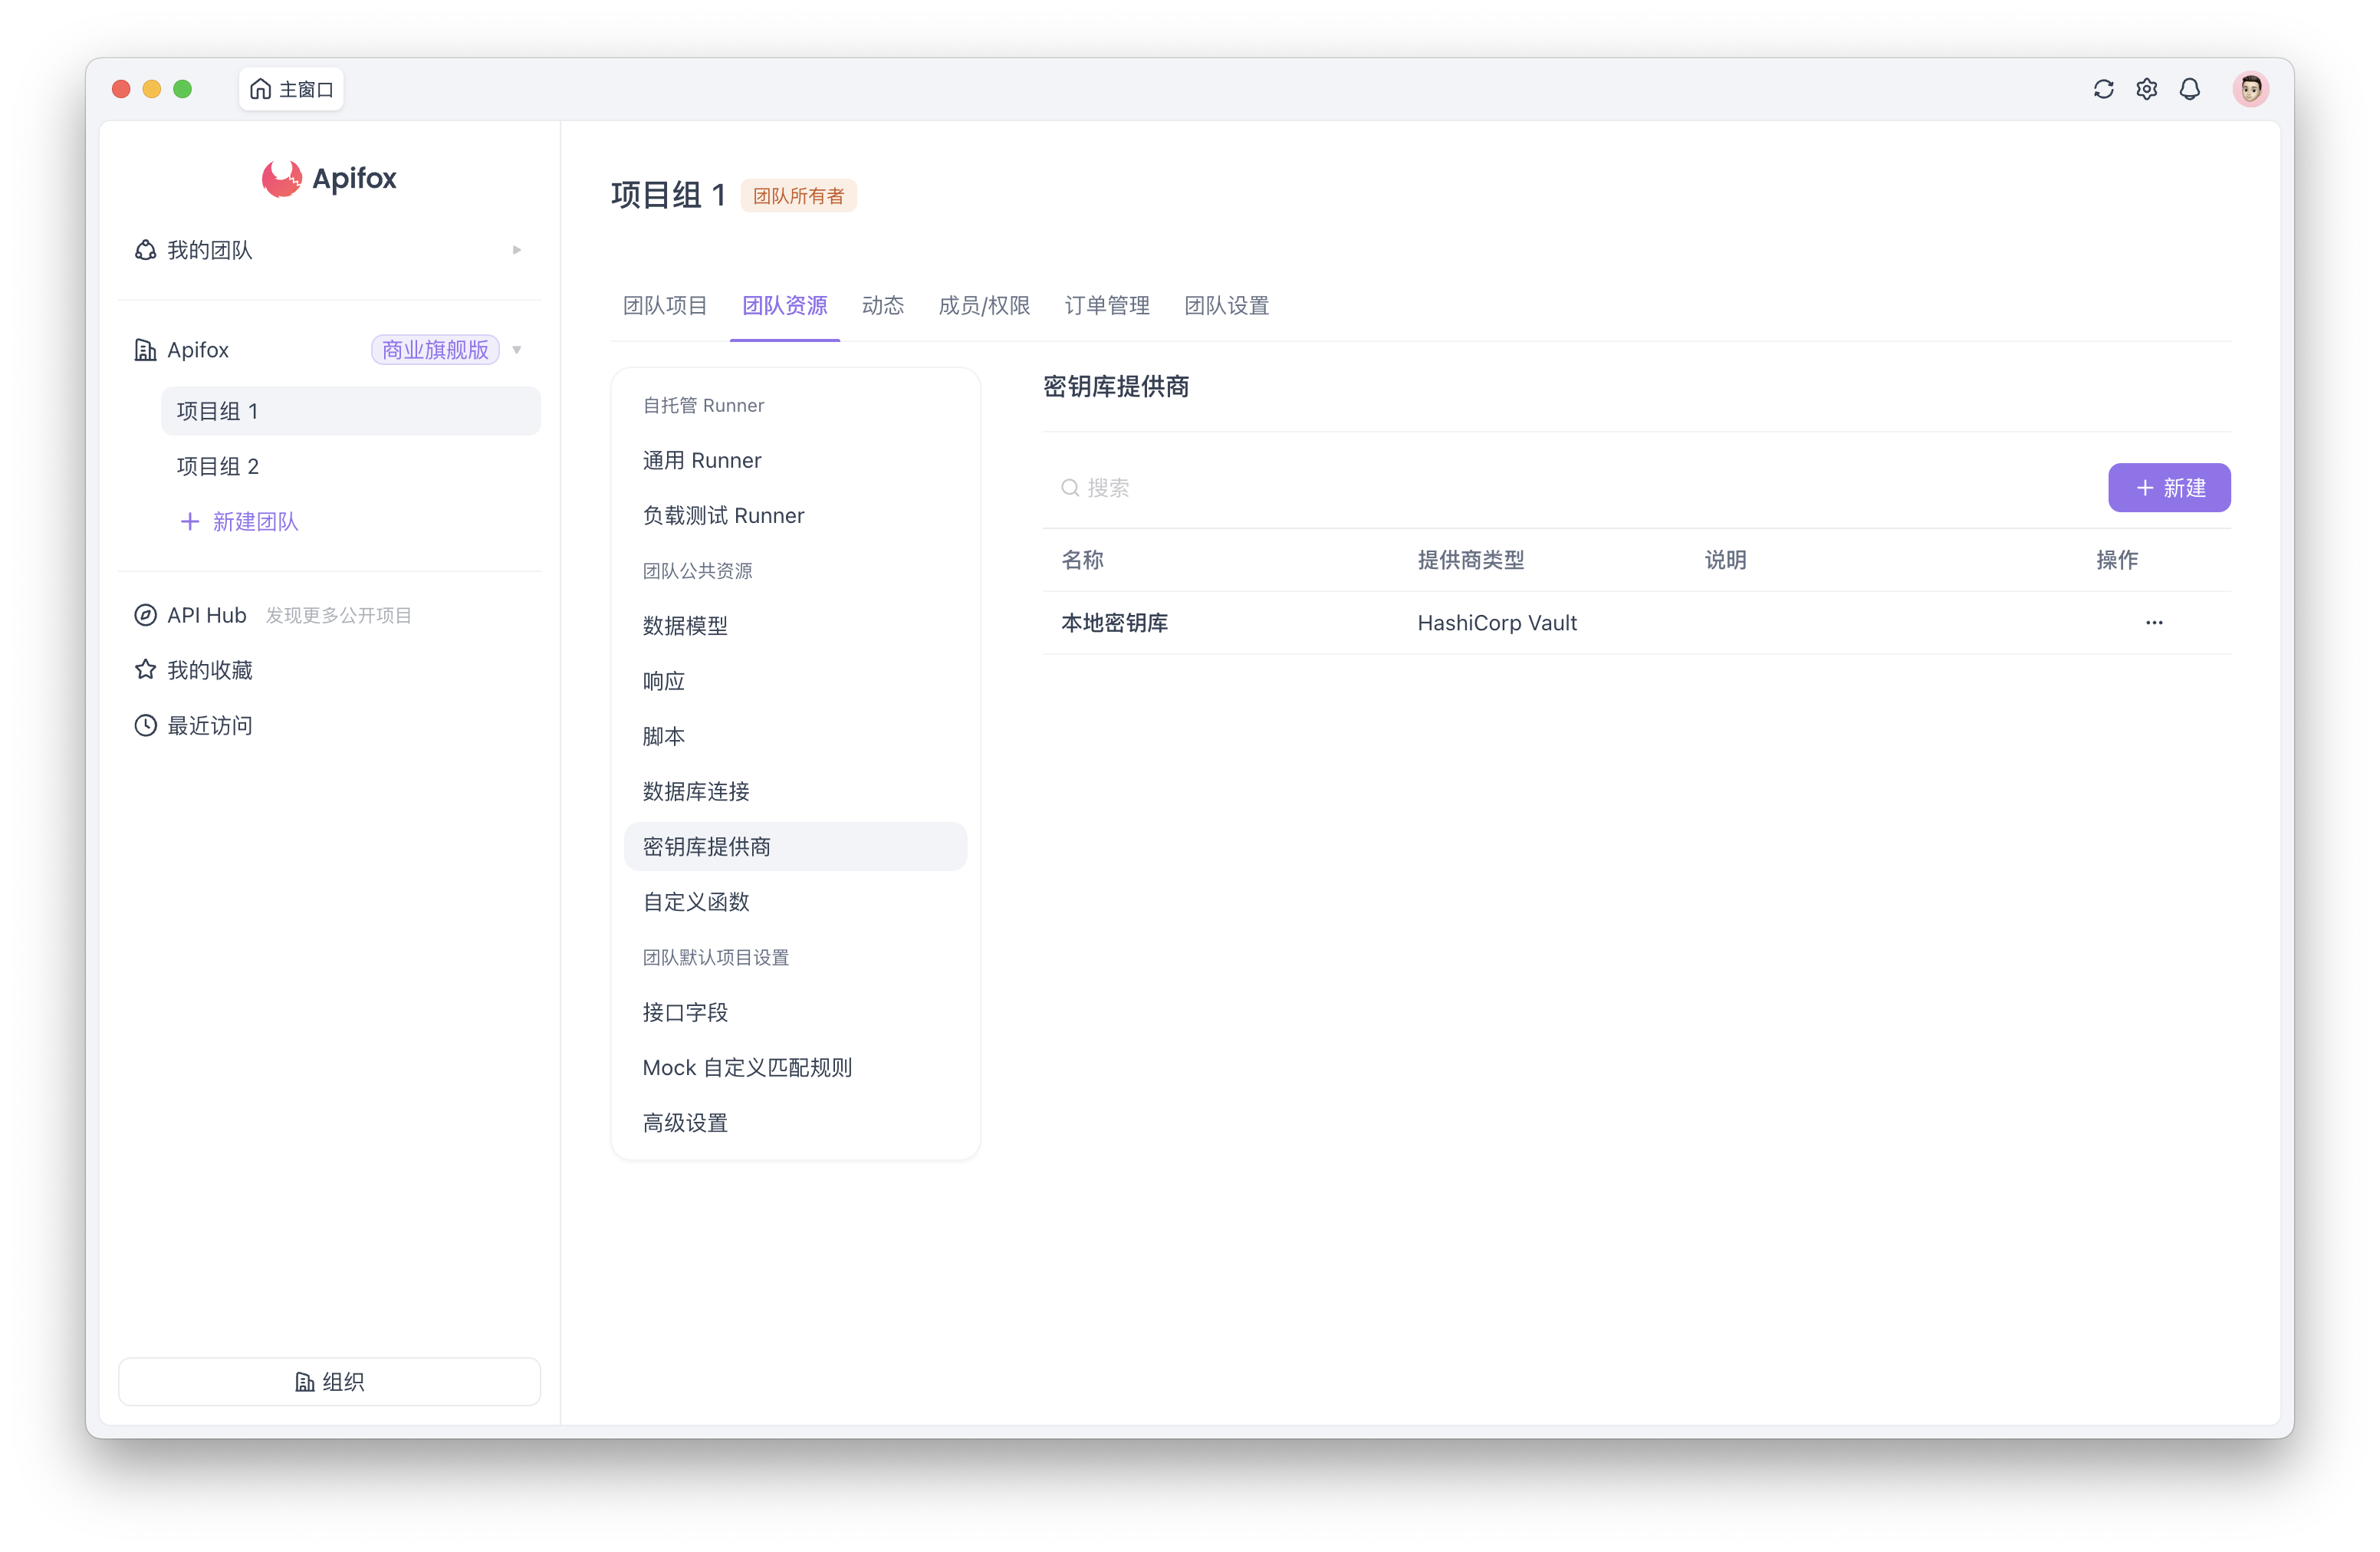Viewport: 2380px width, 1552px height.
Task: Open settings gear icon at top right
Action: (x=2146, y=89)
